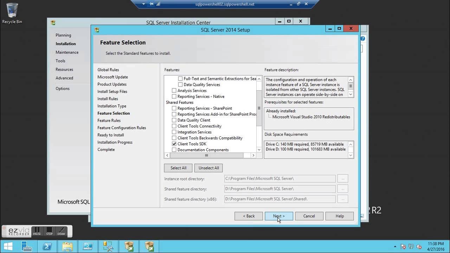
Task: Open Server Manager from taskbar
Action: tap(27, 246)
